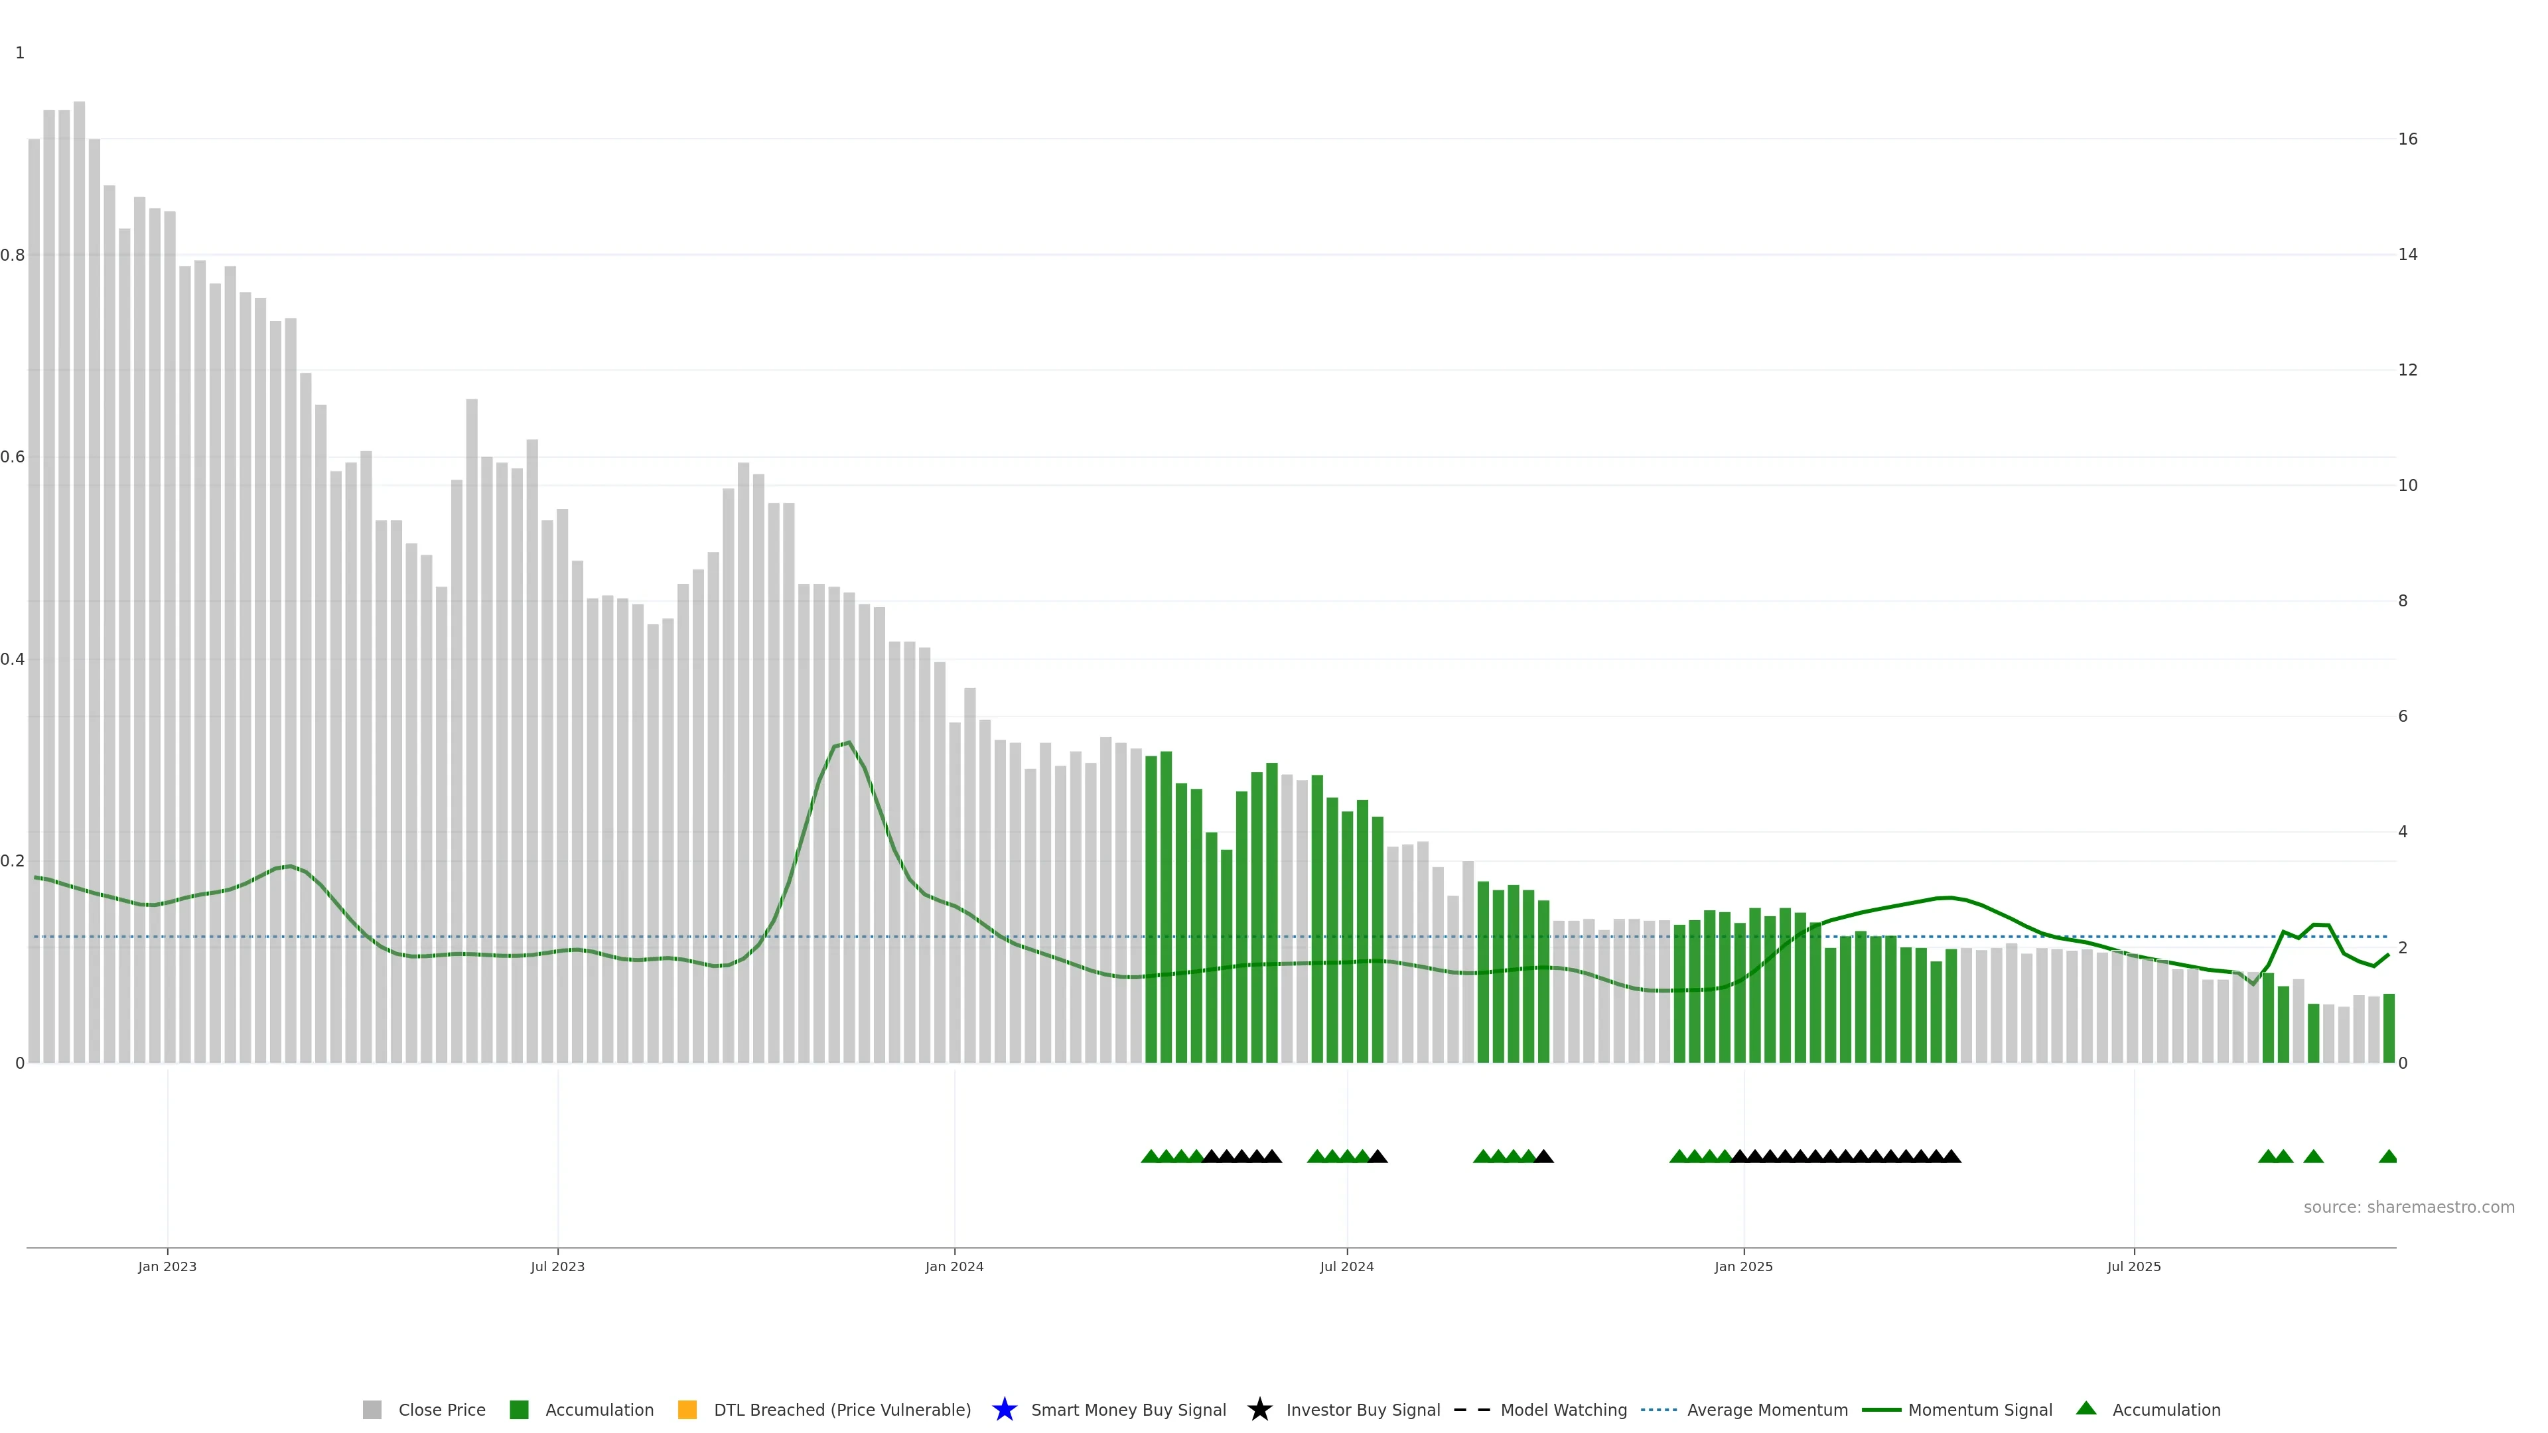The width and height of the screenshot is (2548, 1433).
Task: Click the black Investor Buy Signal star
Action: click(x=1259, y=1409)
